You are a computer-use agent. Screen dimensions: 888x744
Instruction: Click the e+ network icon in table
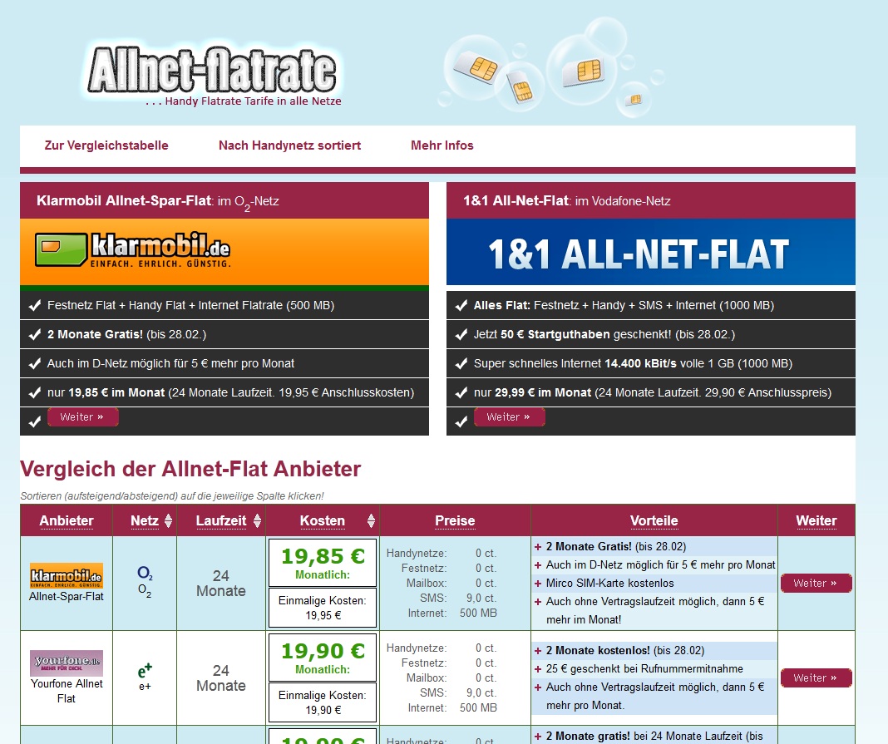[145, 671]
